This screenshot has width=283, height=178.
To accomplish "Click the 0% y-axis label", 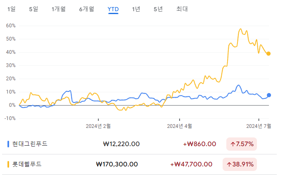I will coord(12,105).
